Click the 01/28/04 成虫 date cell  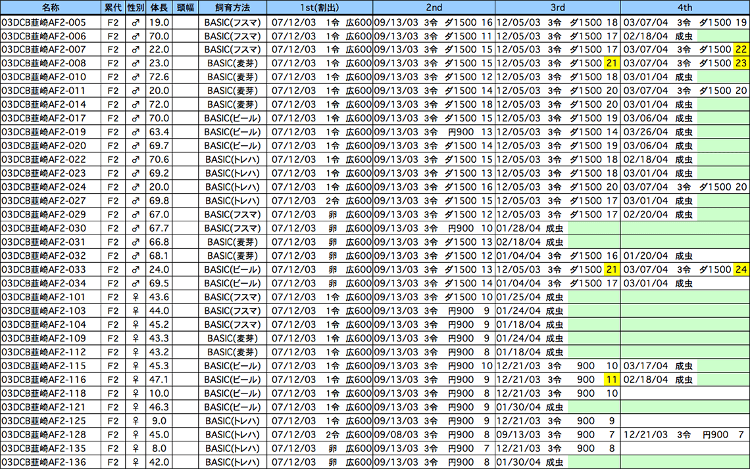tap(530, 229)
